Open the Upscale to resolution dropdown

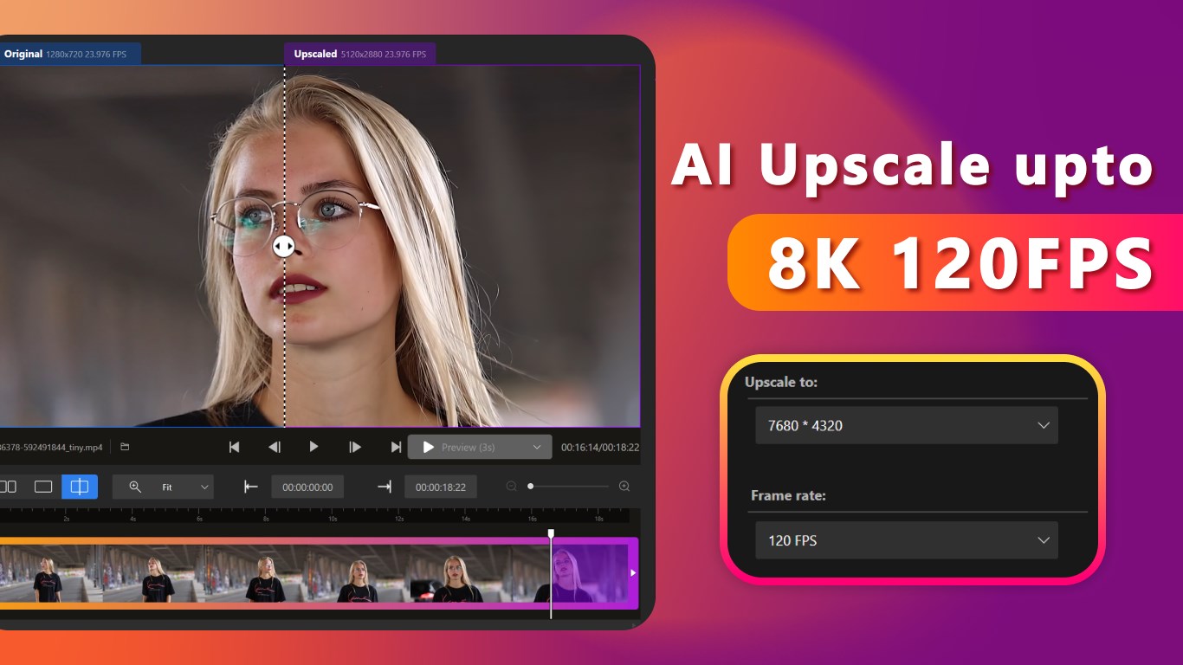tap(906, 425)
